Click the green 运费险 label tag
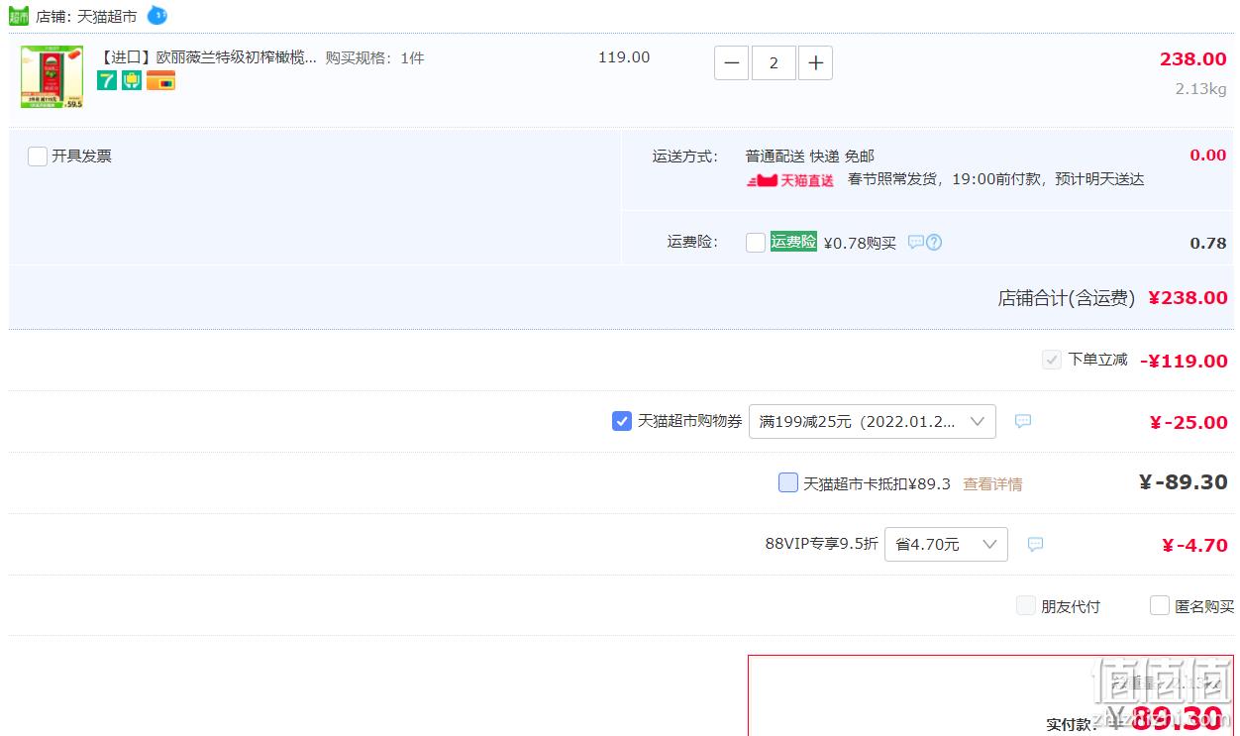The height and width of the screenshot is (736, 1240). [793, 242]
